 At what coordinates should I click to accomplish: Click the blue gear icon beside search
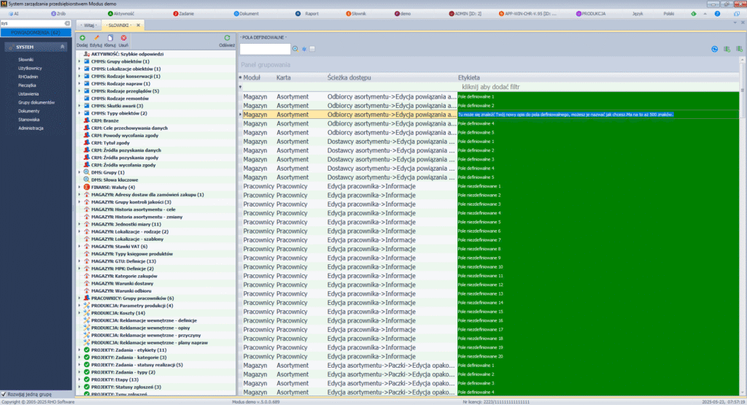pos(304,49)
